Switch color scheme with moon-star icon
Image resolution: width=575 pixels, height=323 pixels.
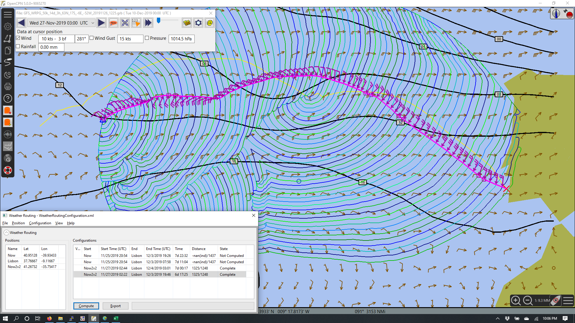click(8, 74)
